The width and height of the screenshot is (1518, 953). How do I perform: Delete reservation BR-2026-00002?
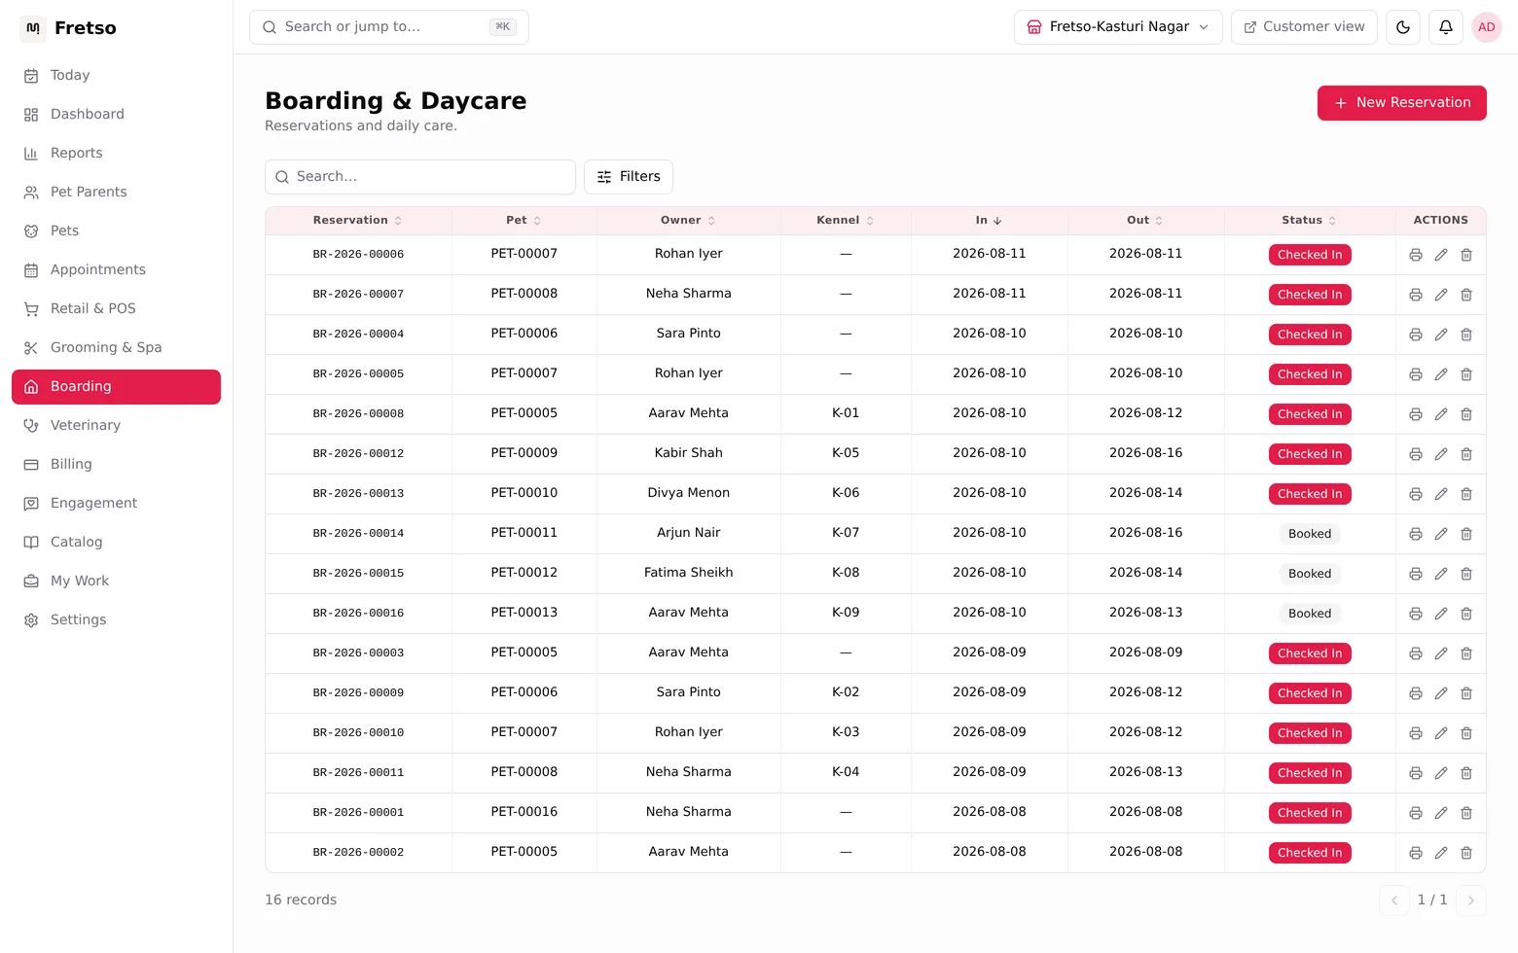1466,853
